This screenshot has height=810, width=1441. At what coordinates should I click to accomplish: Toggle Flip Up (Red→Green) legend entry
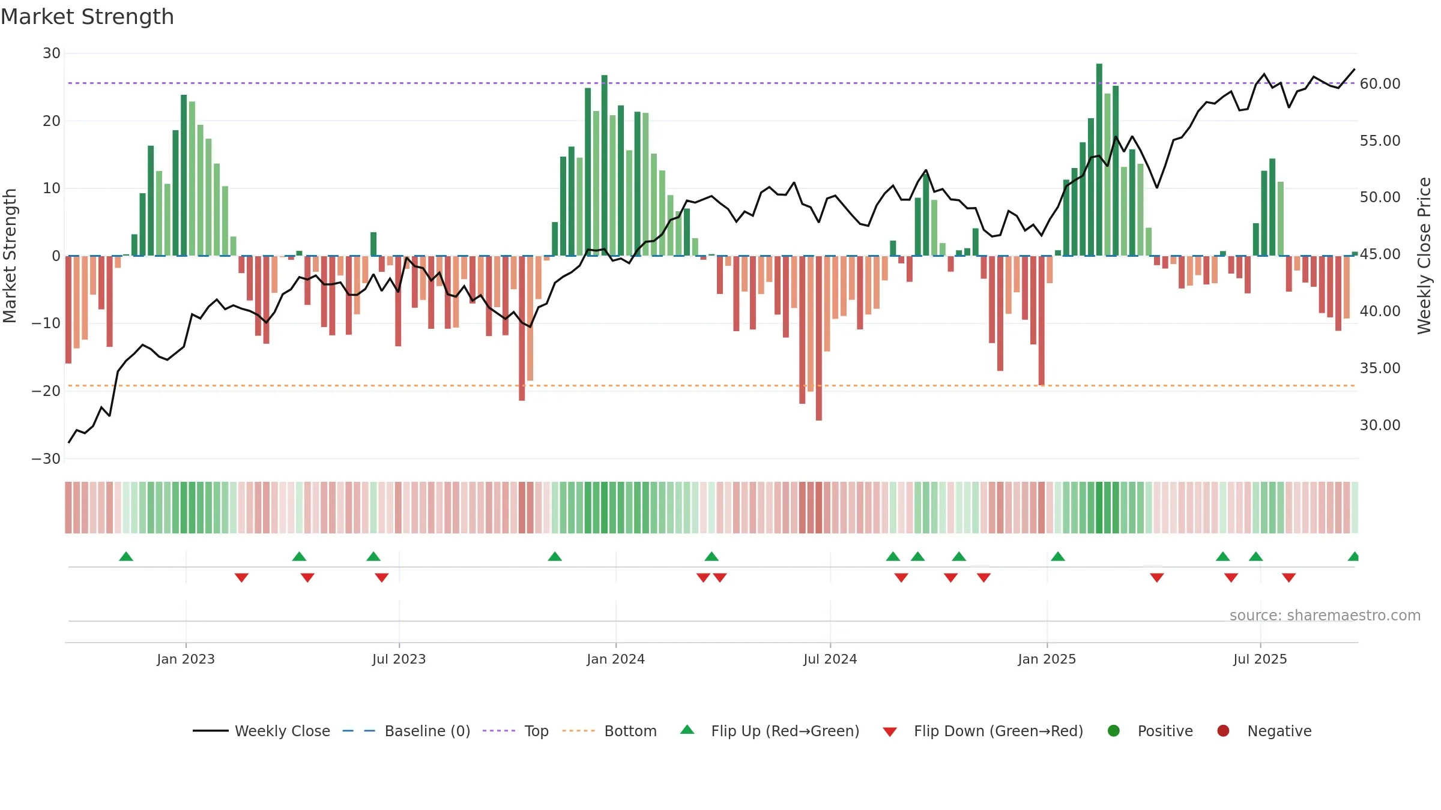(x=770, y=731)
